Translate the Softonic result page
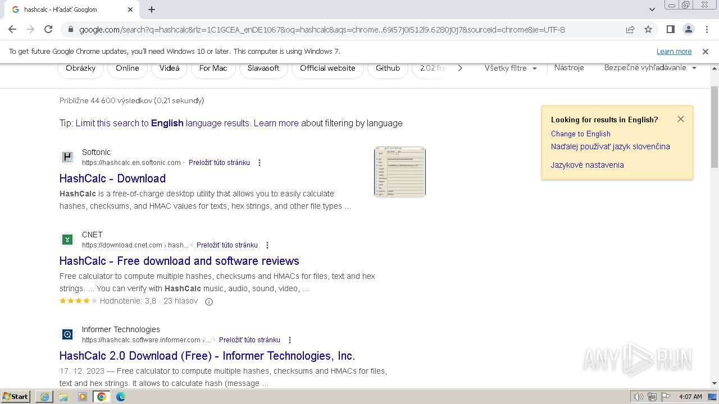Image resolution: width=719 pixels, height=404 pixels. [219, 163]
